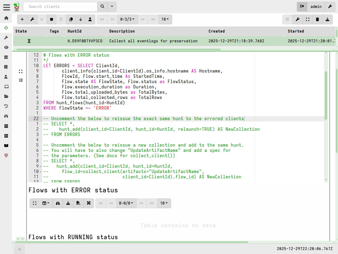The width and height of the screenshot is (338, 254).
Task: Stop the hunt using the stop icon
Action: pyautogui.click(x=51, y=19)
